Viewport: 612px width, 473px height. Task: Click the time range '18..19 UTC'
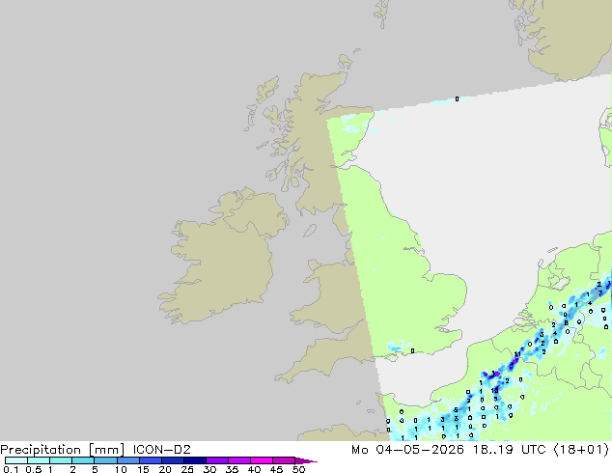tap(509, 450)
